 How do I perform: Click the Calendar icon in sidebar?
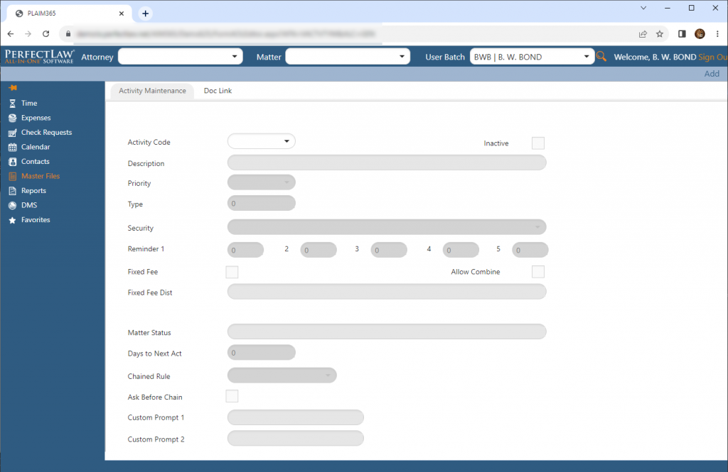pos(13,147)
